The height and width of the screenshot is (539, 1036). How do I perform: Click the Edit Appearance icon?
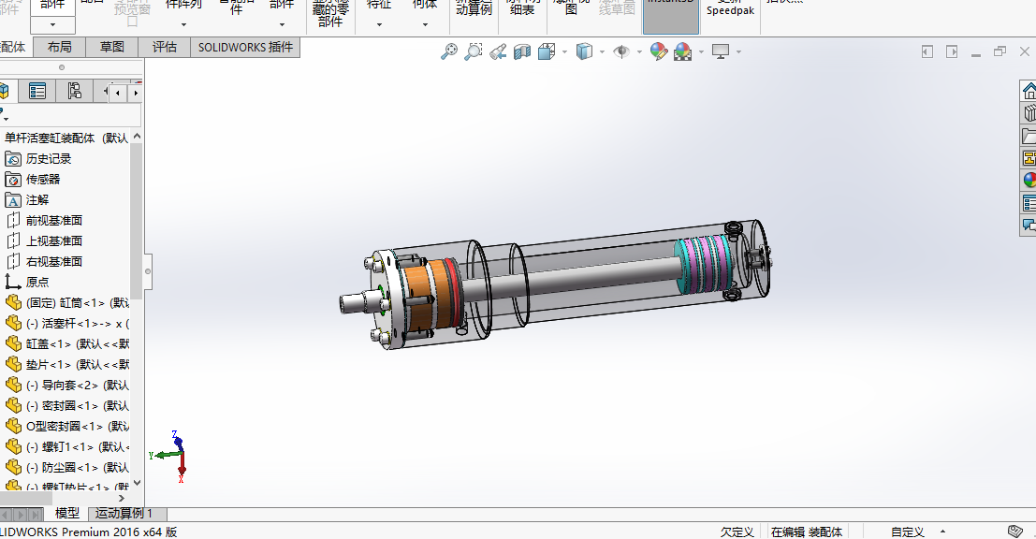click(x=659, y=51)
